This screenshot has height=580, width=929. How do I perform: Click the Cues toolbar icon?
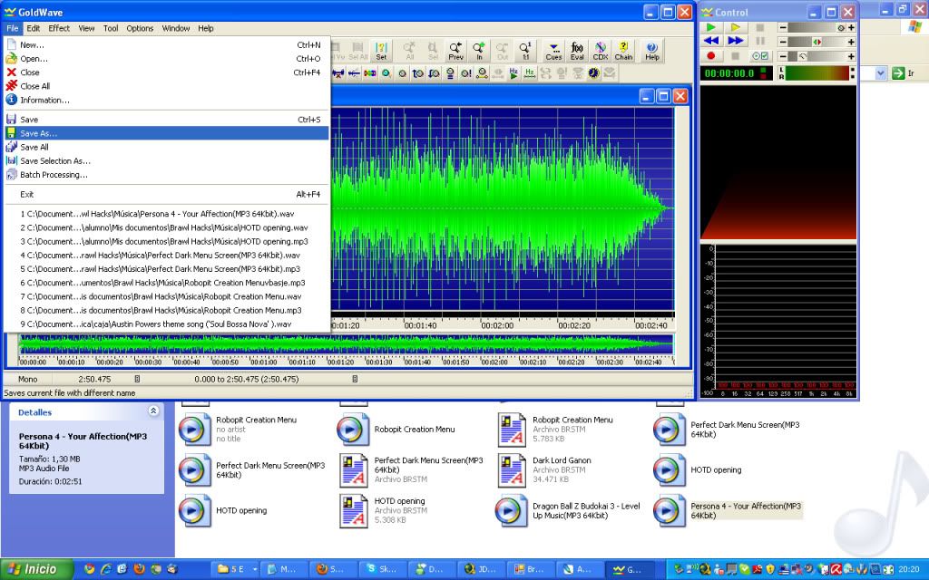(x=553, y=50)
